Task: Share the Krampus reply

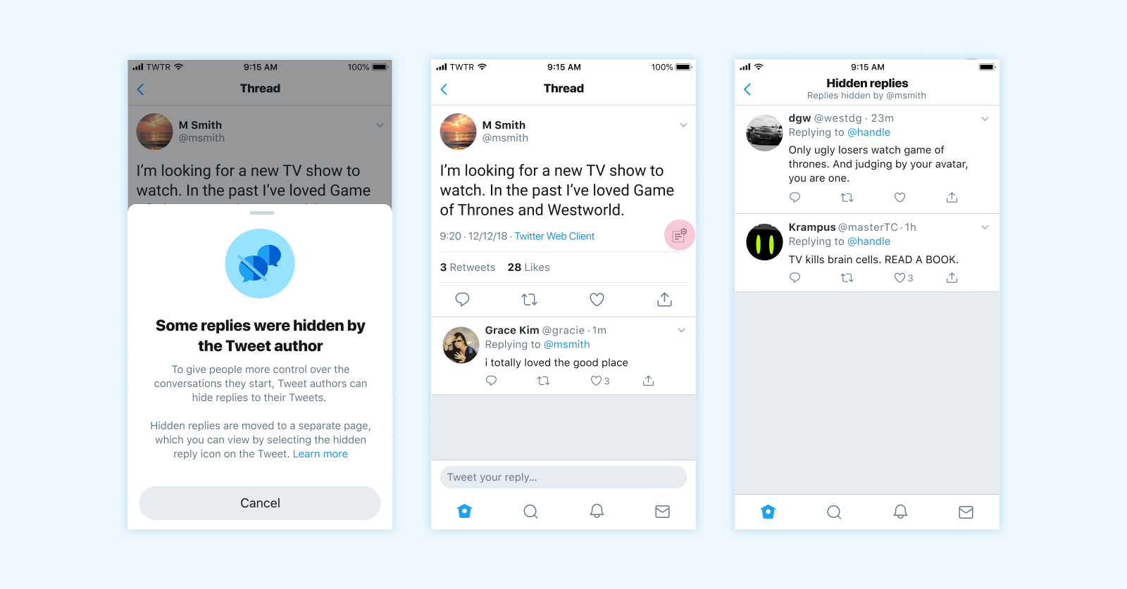Action: click(952, 278)
